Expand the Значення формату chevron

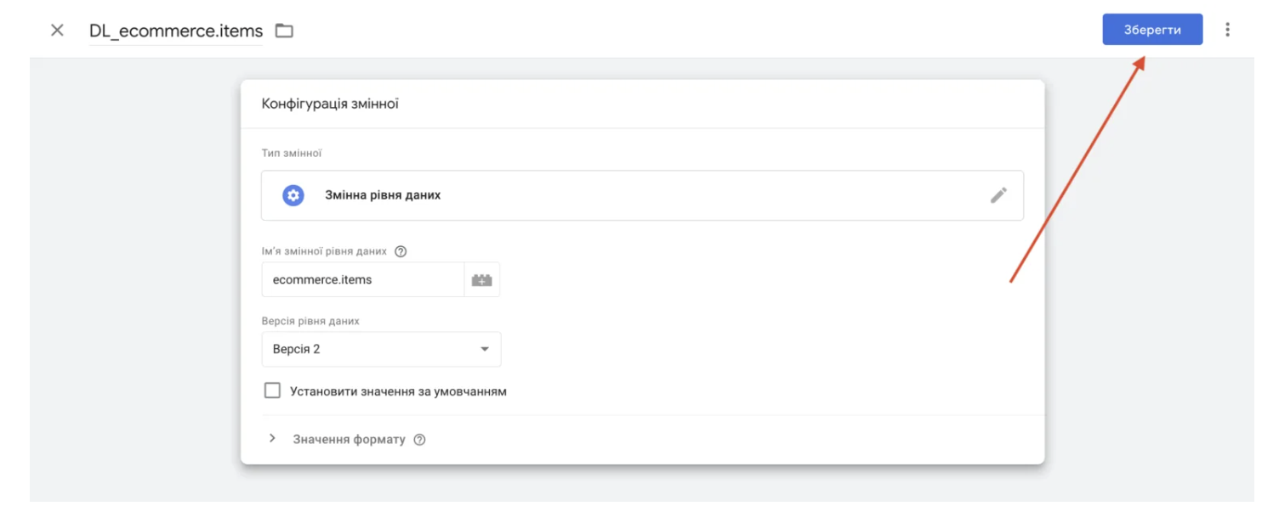coord(272,438)
